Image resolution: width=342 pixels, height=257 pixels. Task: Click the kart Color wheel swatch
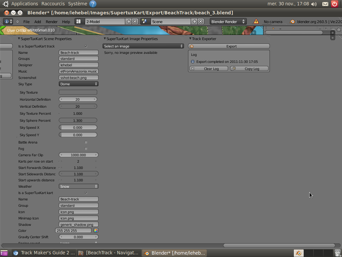96,231
